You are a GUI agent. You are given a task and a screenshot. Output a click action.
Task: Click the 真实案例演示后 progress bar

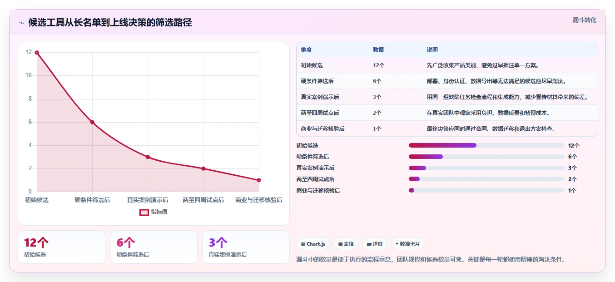(486, 168)
